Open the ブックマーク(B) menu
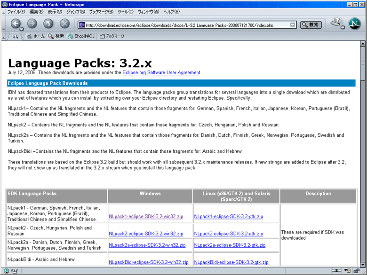Screen dimensions: 367x275 pyautogui.click(x=101, y=12)
